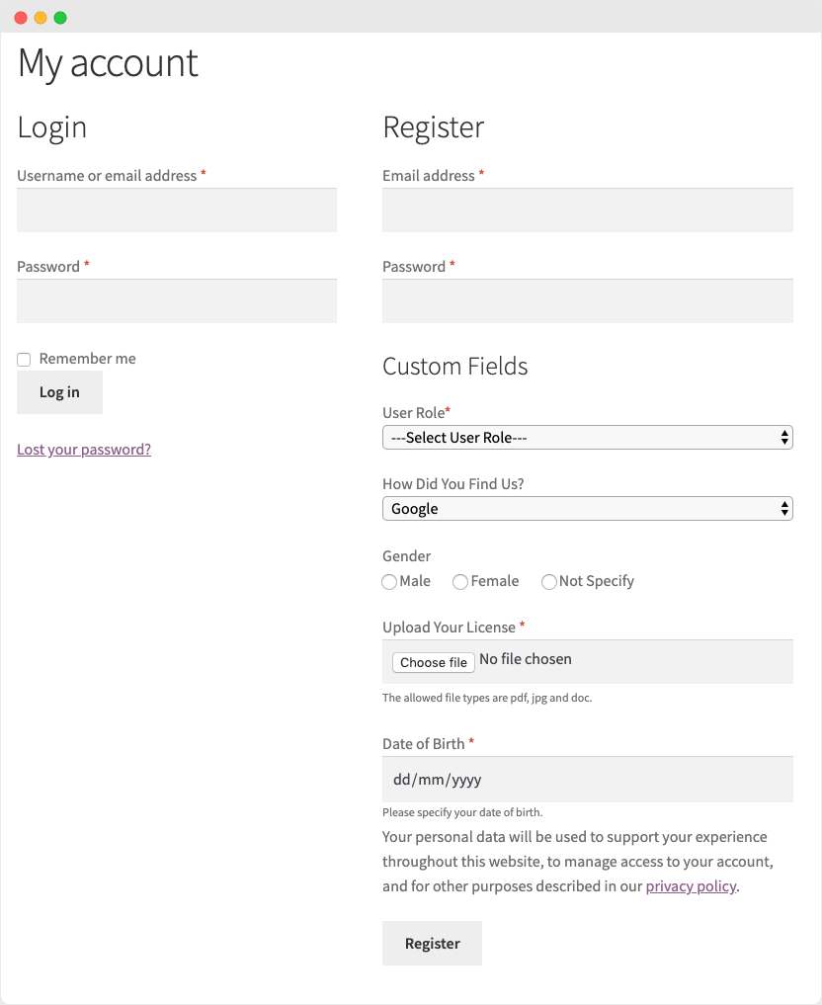This screenshot has height=1005, width=822.
Task: Click the Google dropdown stepper arrows
Action: coord(784,508)
